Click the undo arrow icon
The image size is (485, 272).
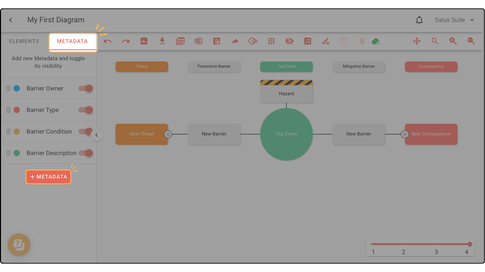click(x=108, y=41)
